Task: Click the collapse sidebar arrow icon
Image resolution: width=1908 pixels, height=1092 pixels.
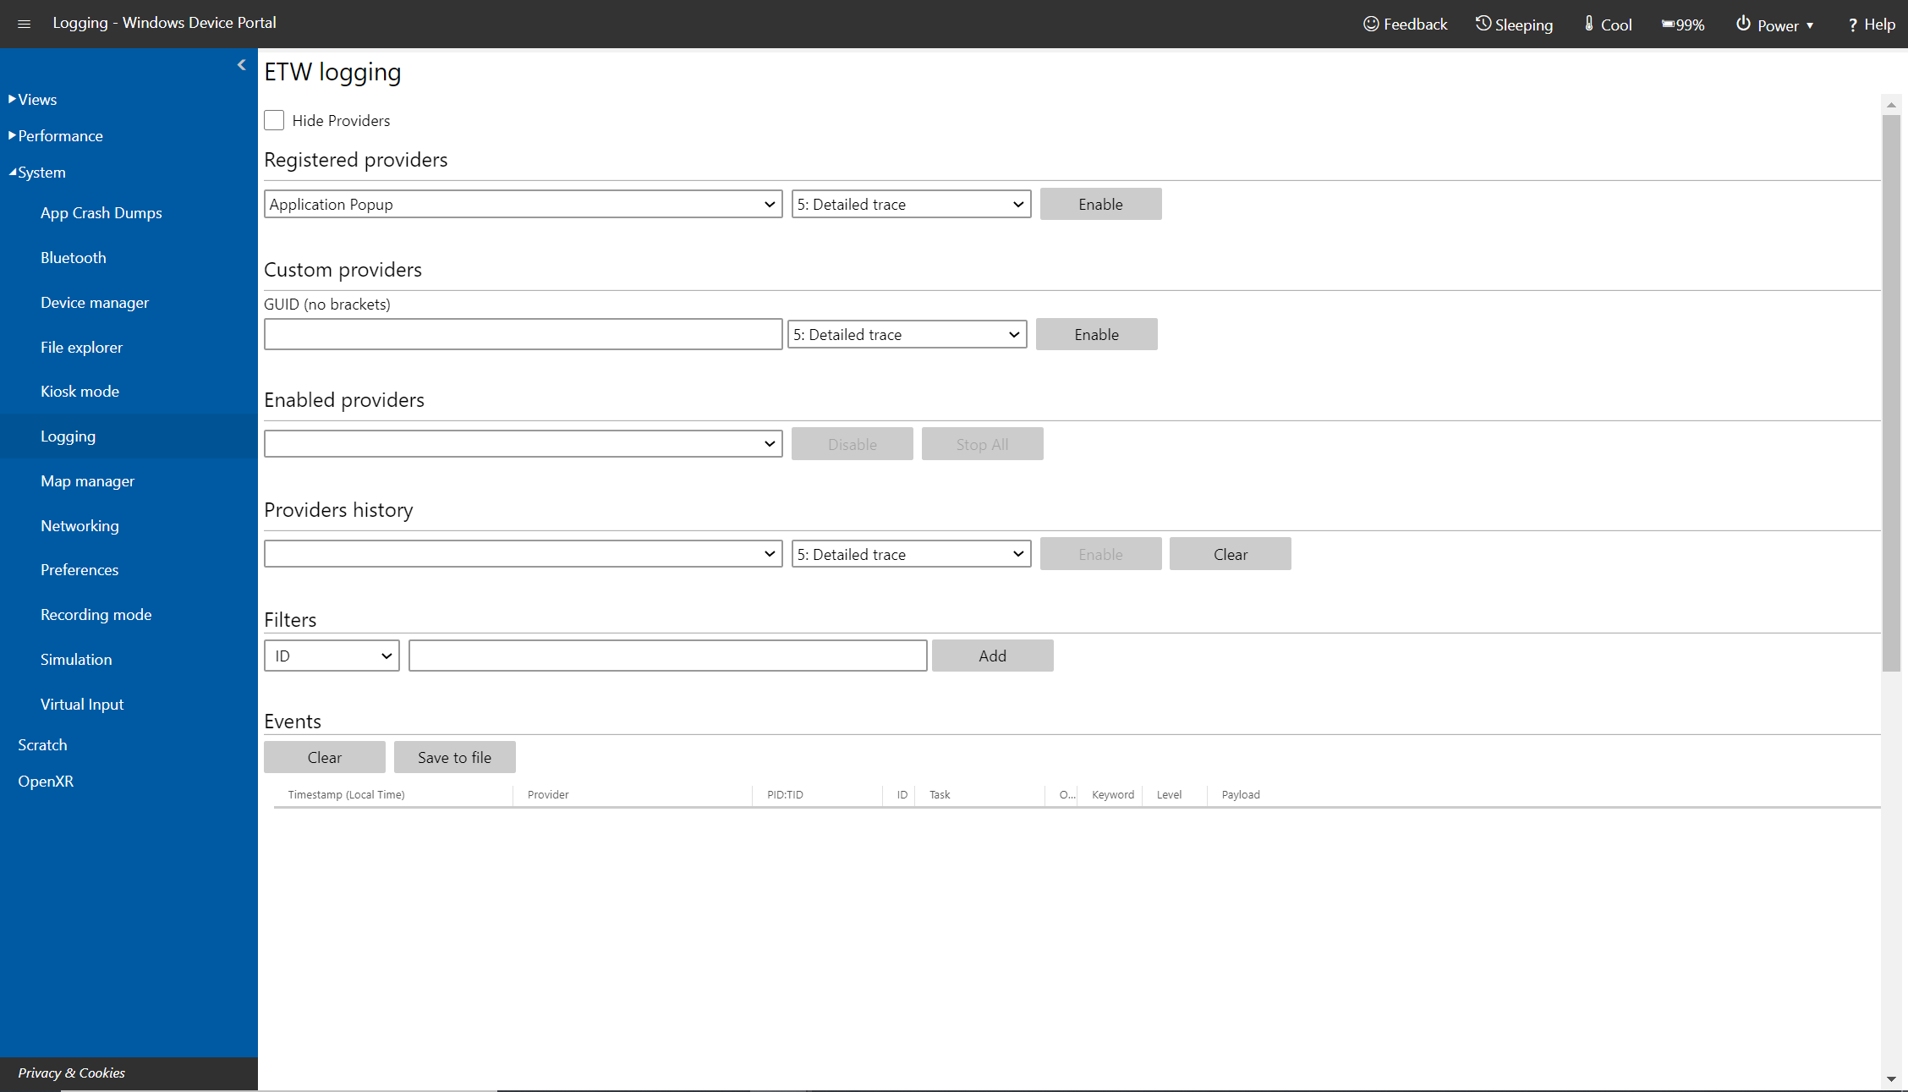Action: click(243, 64)
